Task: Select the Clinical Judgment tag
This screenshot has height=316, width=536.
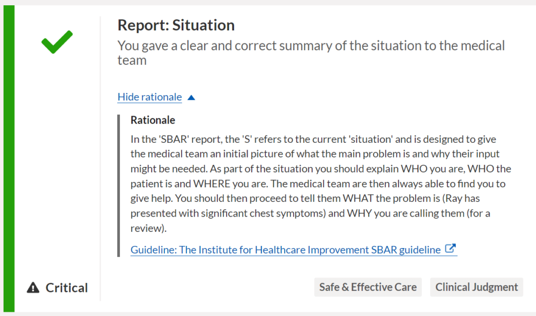Action: pos(476,287)
